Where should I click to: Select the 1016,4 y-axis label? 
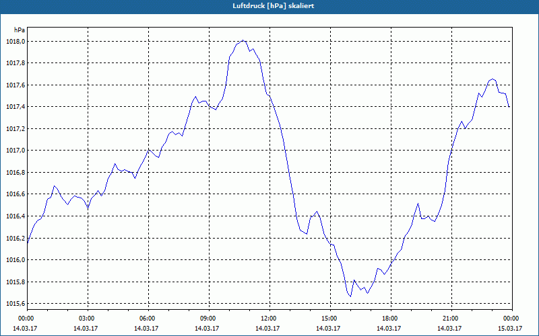pos(15,216)
